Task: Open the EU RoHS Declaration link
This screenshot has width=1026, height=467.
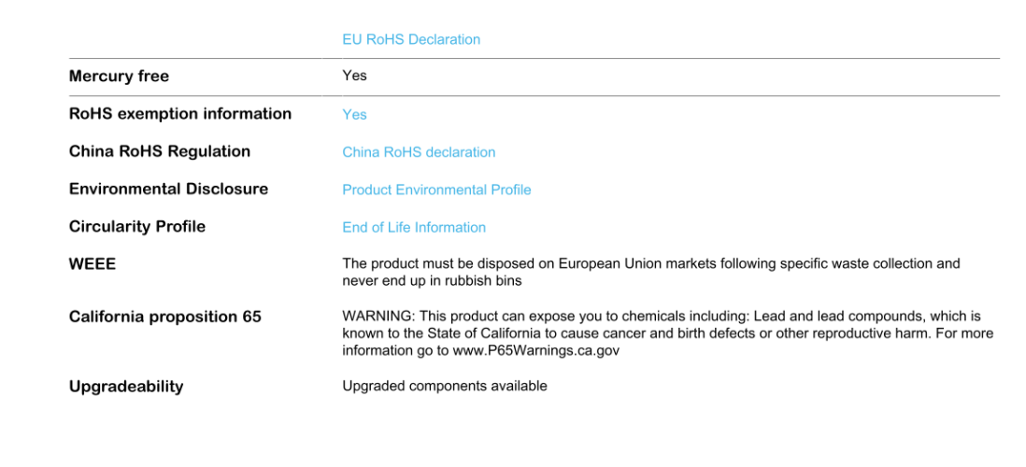Action: tap(411, 39)
